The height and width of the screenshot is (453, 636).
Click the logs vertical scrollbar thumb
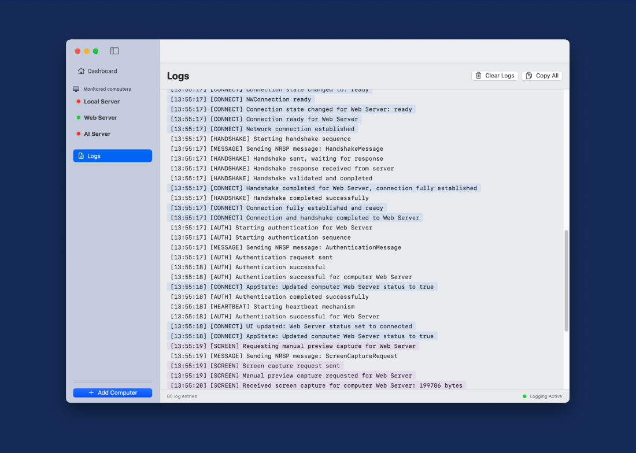coord(566,281)
